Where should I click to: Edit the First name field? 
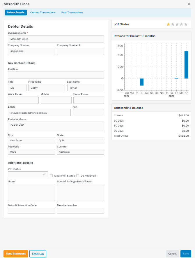coord(47,88)
